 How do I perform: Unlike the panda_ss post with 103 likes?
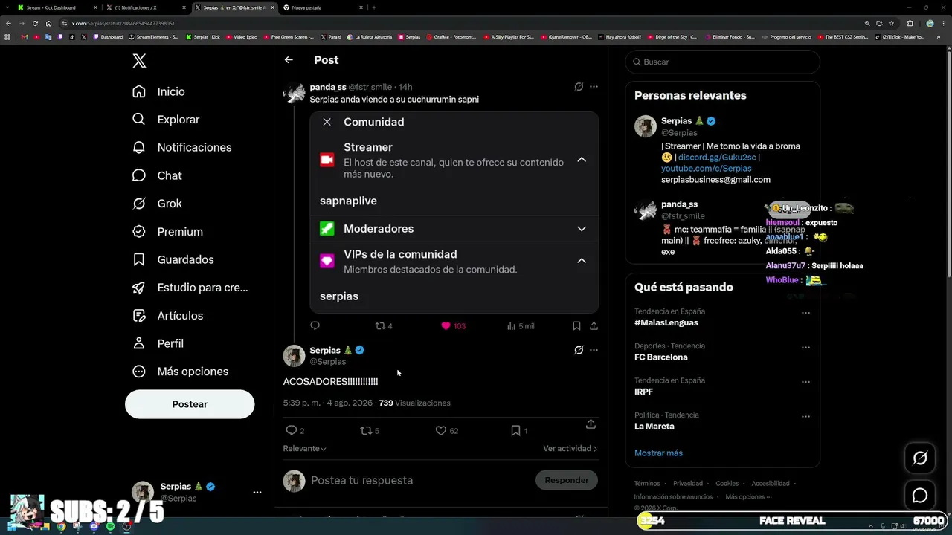pyautogui.click(x=453, y=325)
